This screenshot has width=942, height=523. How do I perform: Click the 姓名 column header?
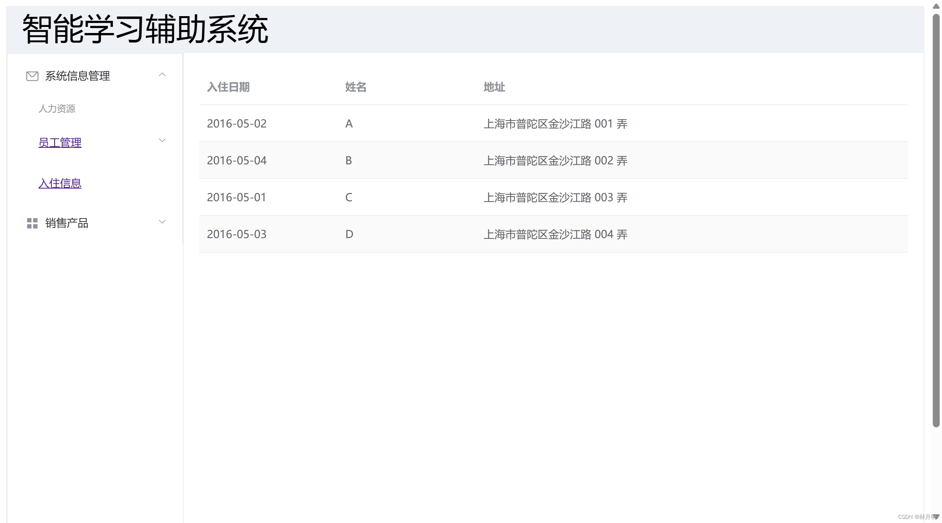[x=356, y=87]
